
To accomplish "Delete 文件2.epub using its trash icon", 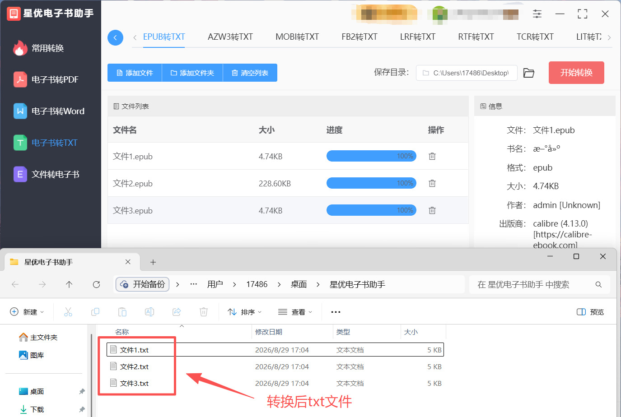I will tap(432, 183).
